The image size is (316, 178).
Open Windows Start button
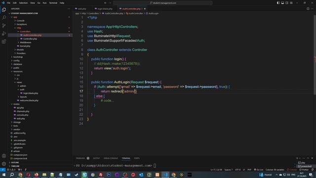click(x=4, y=175)
